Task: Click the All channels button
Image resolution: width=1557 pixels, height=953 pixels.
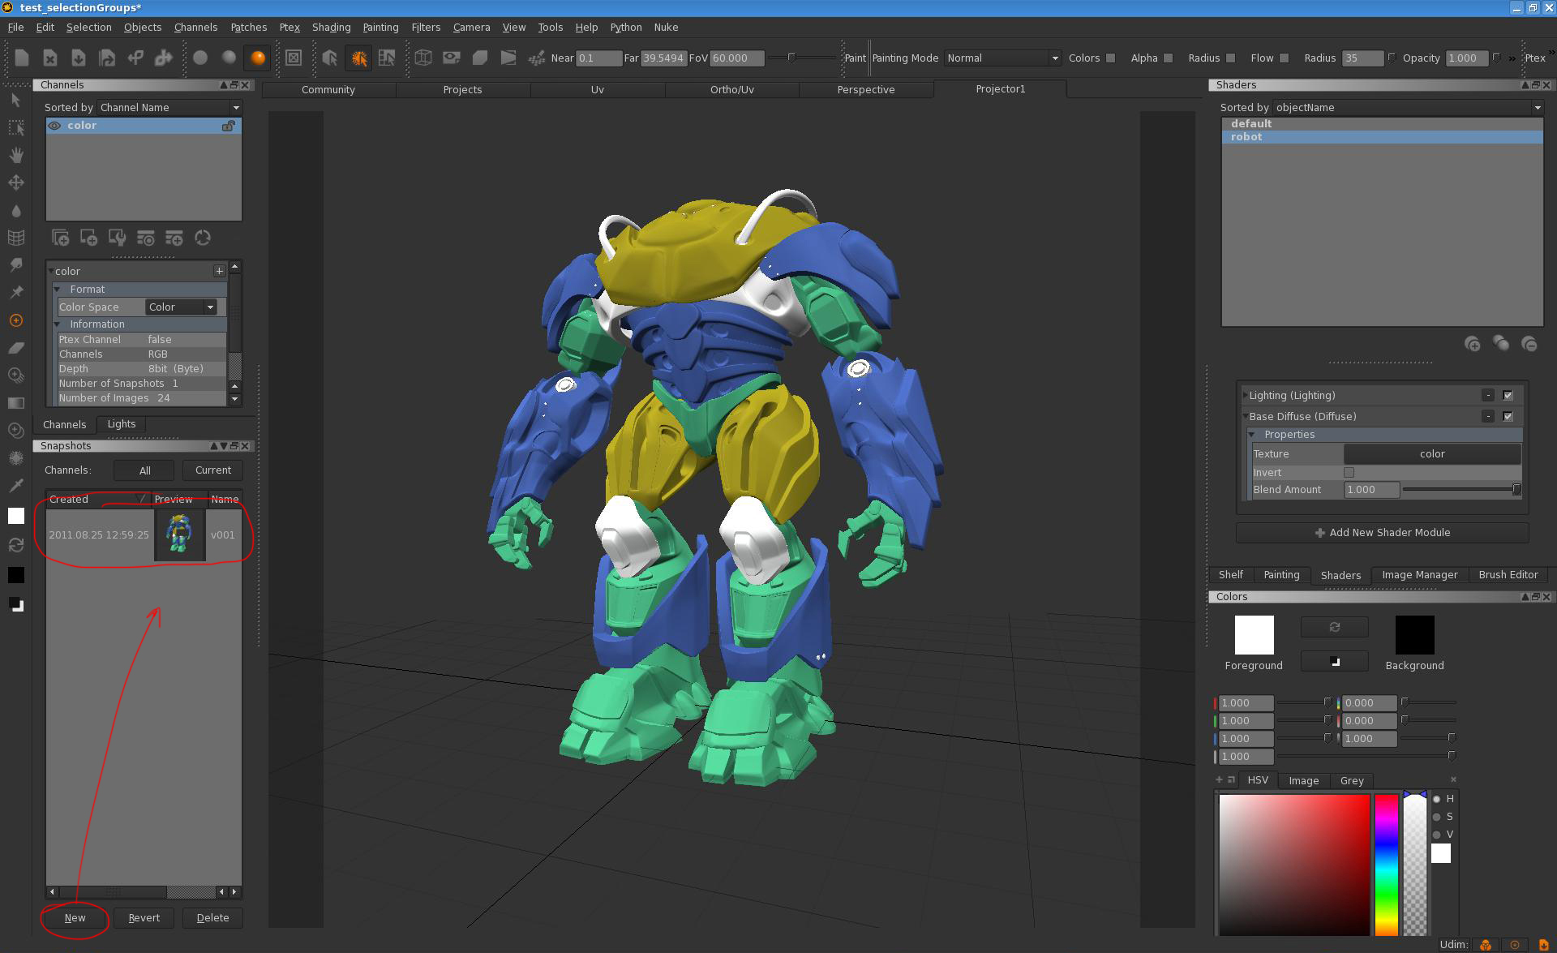Action: pos(144,470)
